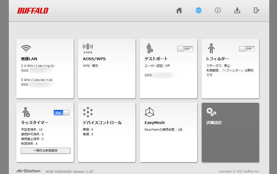The image size is (277, 174).
Task: Click the AOSS signal icon
Action: [x=88, y=48]
